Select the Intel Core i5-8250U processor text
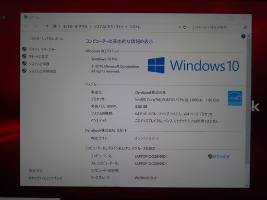 (177, 100)
